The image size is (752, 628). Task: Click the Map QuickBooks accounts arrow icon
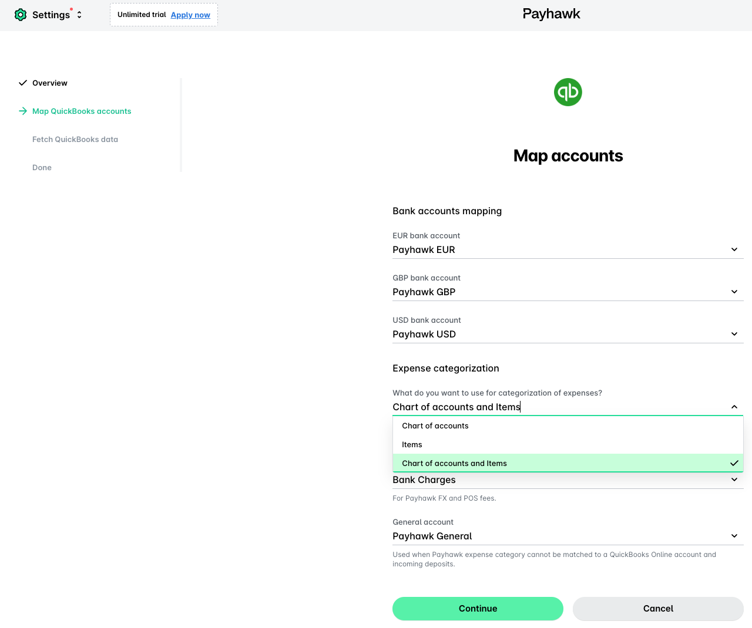(23, 111)
